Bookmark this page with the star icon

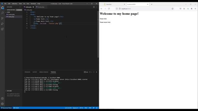point(173,9)
